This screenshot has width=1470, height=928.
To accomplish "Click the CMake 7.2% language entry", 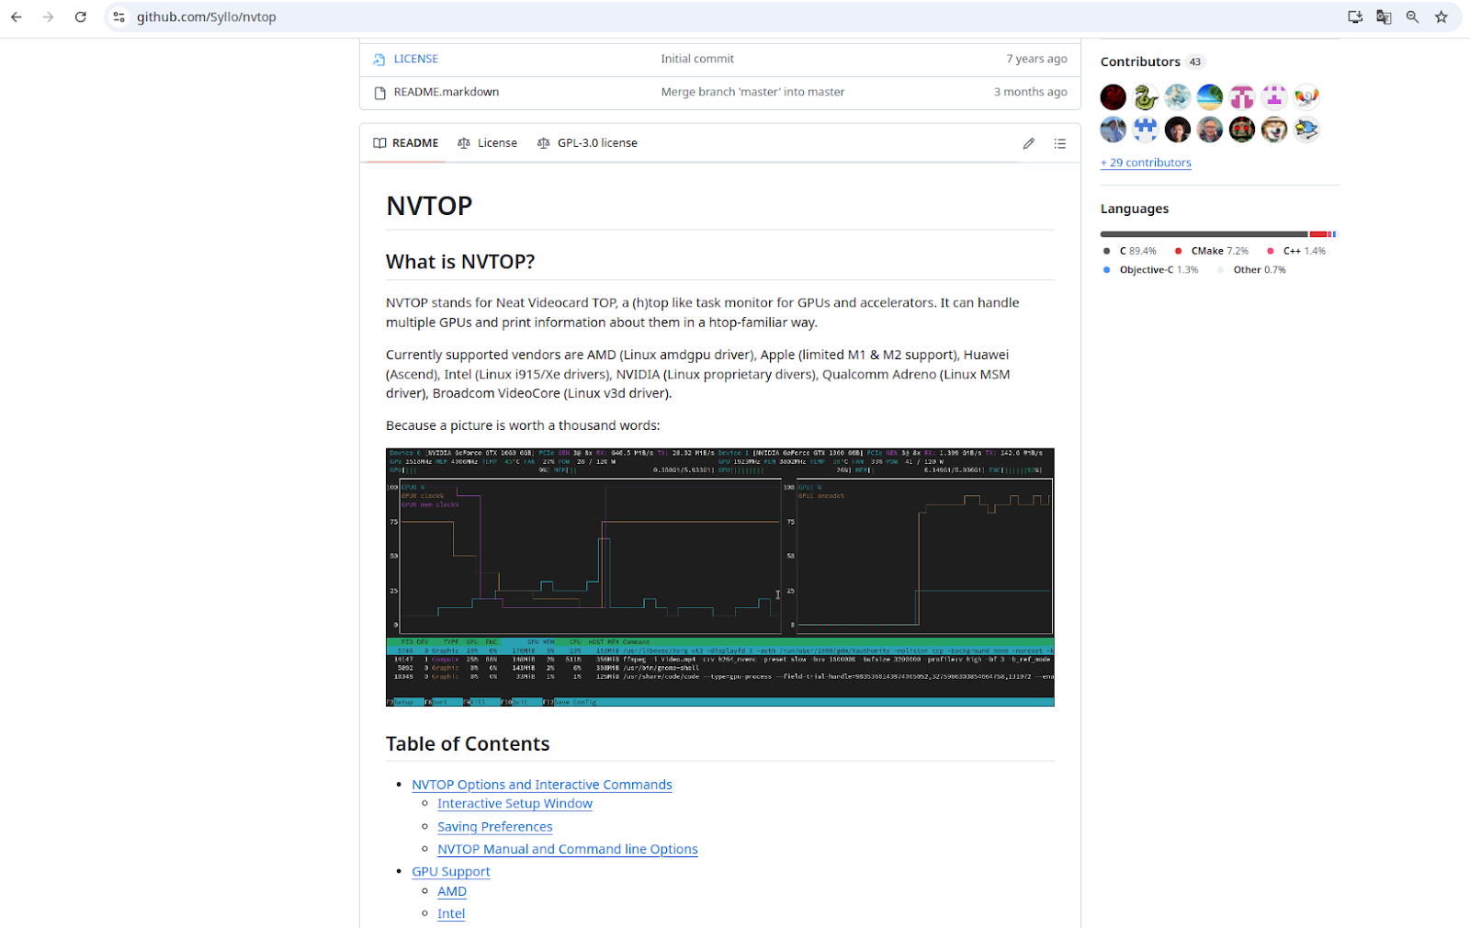I will 1212,251.
